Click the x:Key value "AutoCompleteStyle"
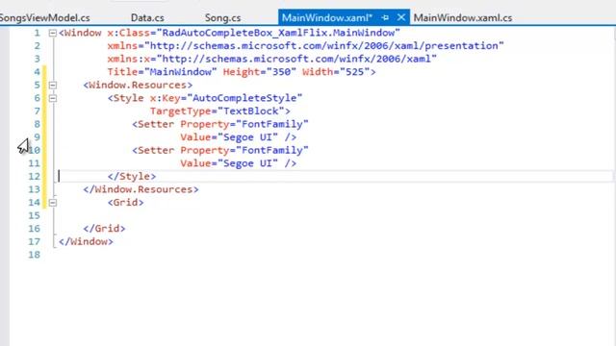This screenshot has width=616, height=346. tap(244, 98)
